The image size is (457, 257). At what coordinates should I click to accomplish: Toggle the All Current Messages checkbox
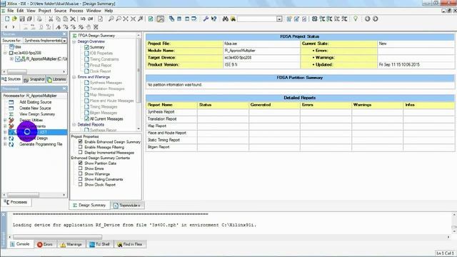coord(86,119)
